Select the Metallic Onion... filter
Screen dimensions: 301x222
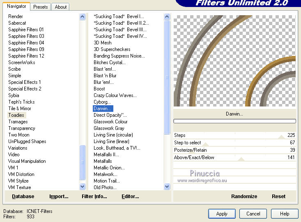coord(109,168)
